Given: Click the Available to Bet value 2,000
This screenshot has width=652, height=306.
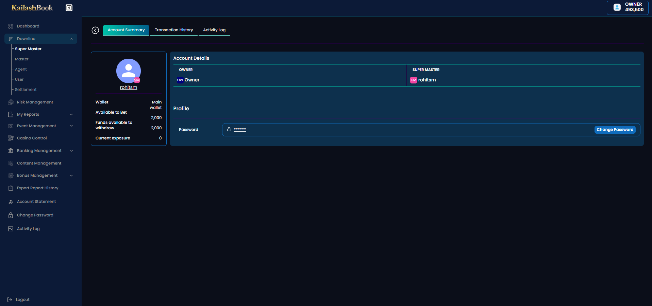Looking at the screenshot, I should (x=156, y=118).
